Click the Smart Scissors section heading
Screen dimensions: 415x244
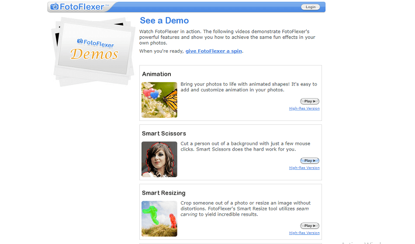[x=164, y=134]
